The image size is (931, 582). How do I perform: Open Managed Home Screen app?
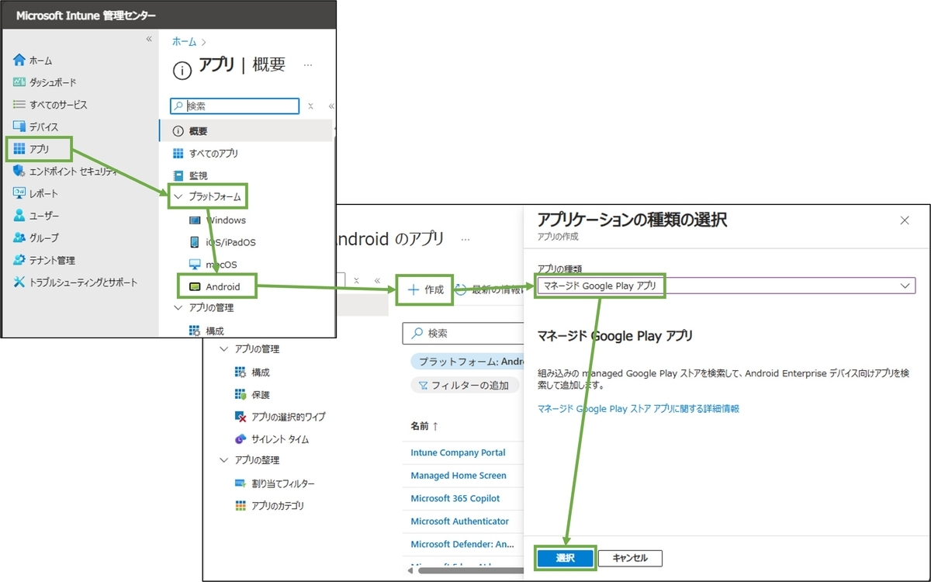[x=459, y=476]
